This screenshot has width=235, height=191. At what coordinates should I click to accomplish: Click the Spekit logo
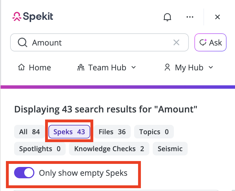pos(33,17)
